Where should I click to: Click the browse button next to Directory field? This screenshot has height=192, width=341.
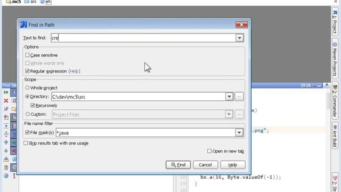coord(239,97)
